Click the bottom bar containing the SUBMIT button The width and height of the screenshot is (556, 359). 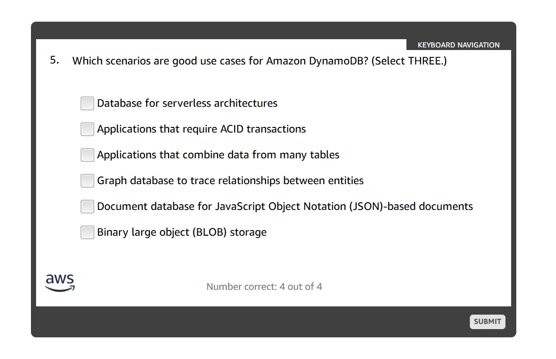tap(258, 321)
